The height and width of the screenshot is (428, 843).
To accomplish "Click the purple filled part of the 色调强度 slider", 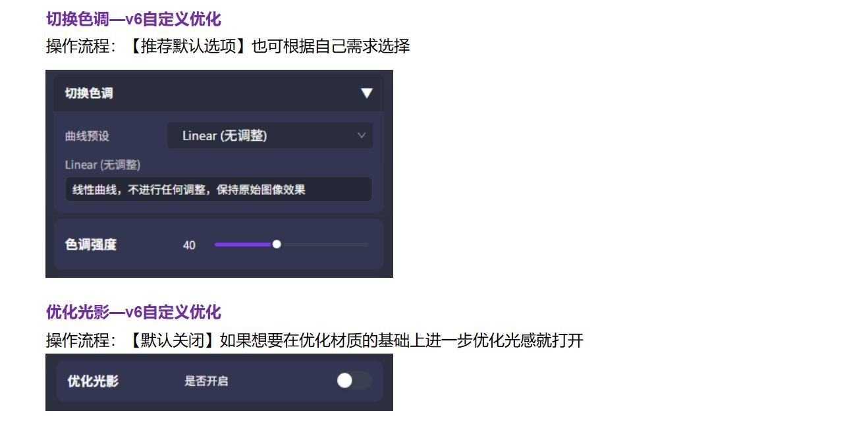I will point(243,244).
